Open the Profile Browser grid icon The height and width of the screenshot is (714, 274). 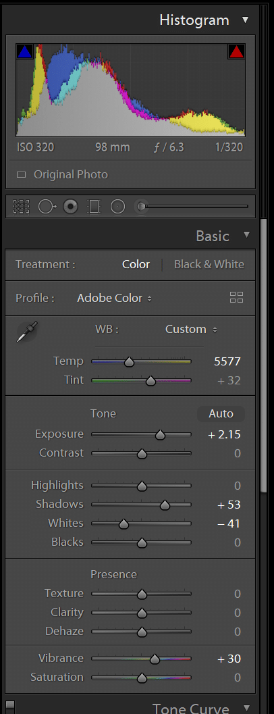(x=236, y=298)
